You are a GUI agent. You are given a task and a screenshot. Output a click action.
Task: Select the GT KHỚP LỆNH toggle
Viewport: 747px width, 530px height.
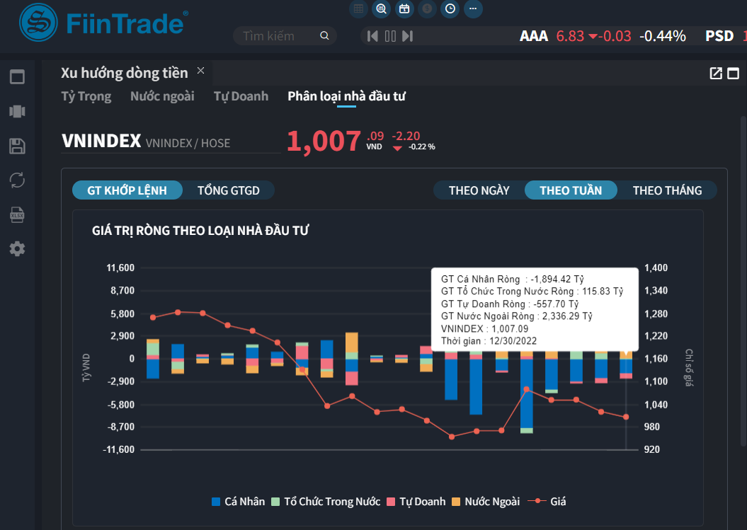pos(127,190)
